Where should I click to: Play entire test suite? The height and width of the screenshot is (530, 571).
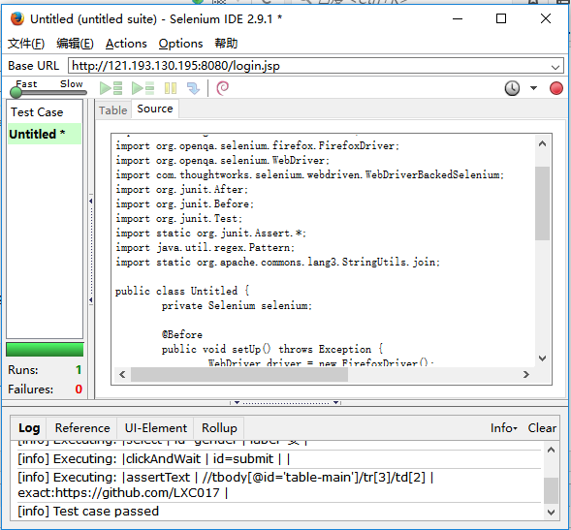point(111,88)
